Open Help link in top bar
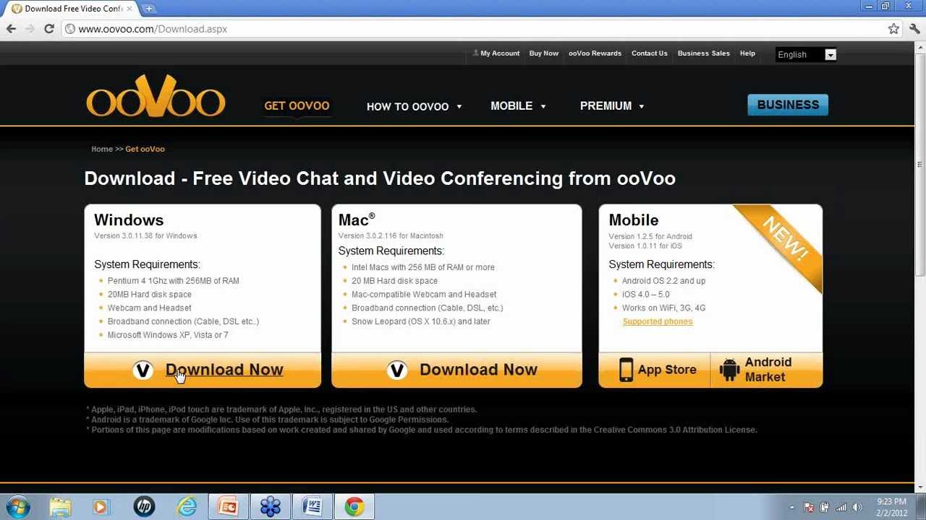This screenshot has width=926, height=520. 747,53
